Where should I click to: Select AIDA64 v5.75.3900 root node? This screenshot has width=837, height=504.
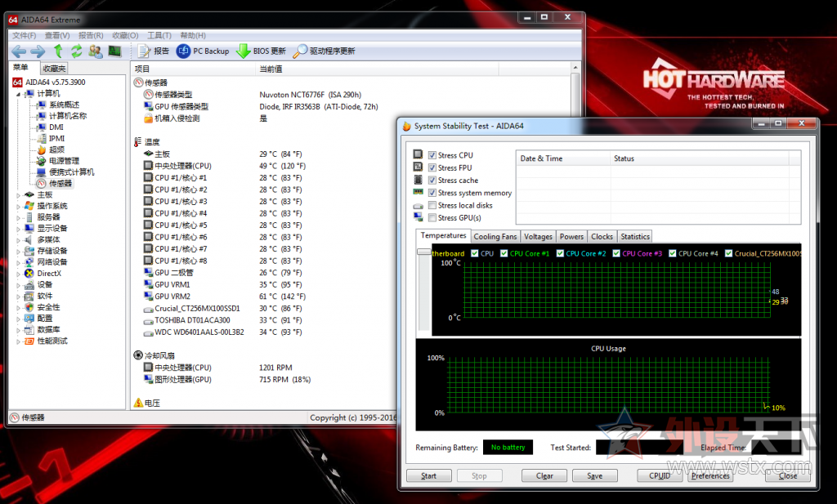[x=56, y=83]
